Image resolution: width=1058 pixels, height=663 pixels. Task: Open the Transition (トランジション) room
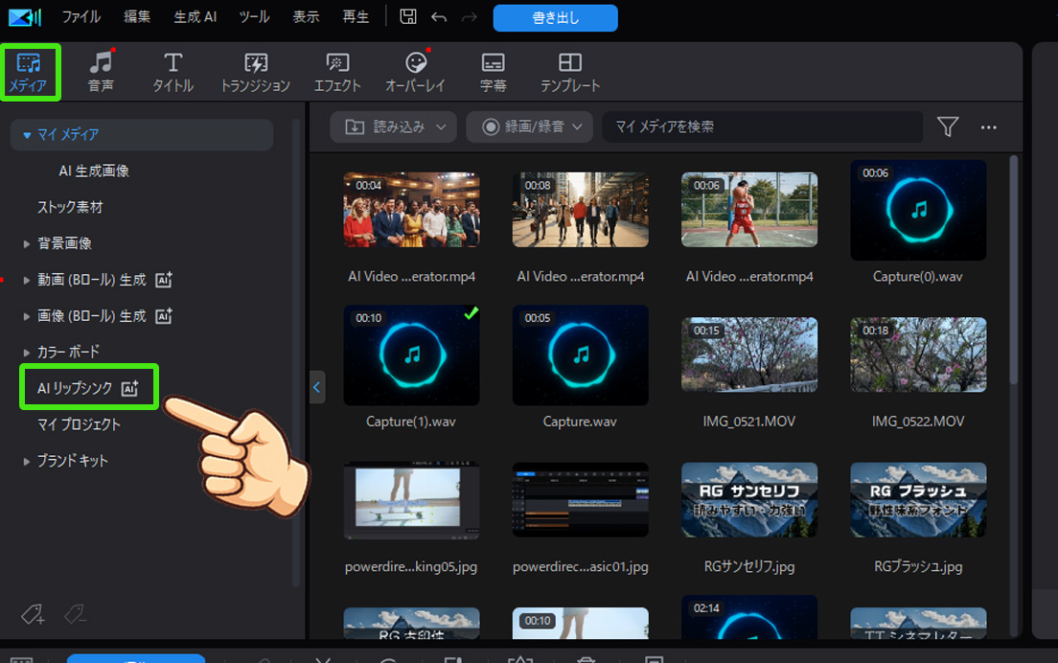click(x=255, y=73)
